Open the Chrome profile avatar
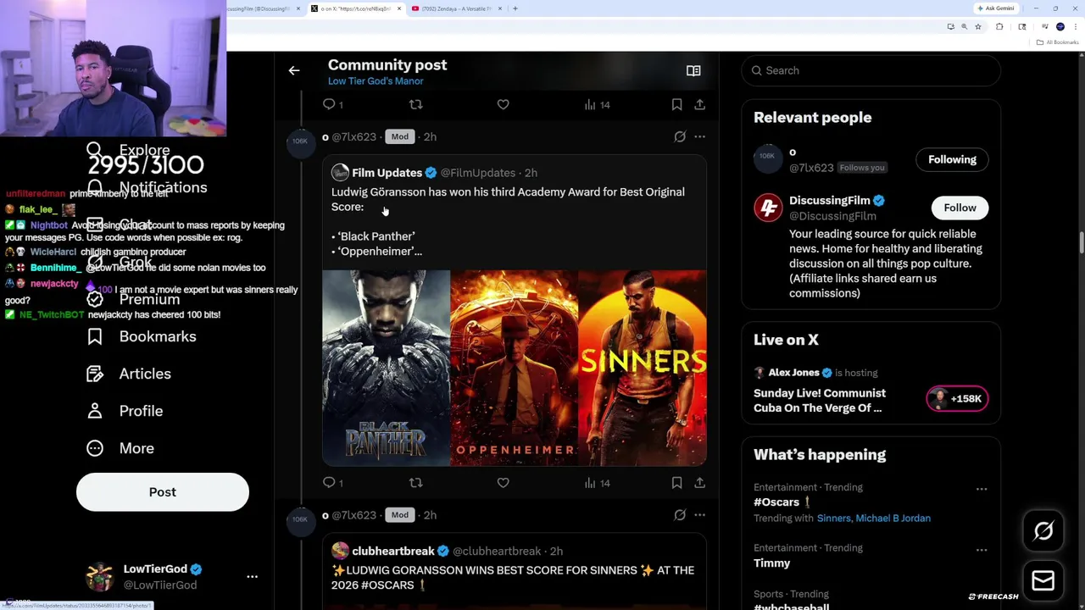The width and height of the screenshot is (1085, 610). pyautogui.click(x=1060, y=27)
